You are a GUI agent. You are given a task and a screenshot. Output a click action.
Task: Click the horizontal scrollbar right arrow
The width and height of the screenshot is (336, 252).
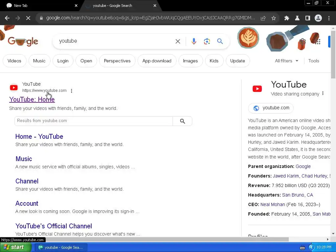pyautogui.click(x=328, y=239)
